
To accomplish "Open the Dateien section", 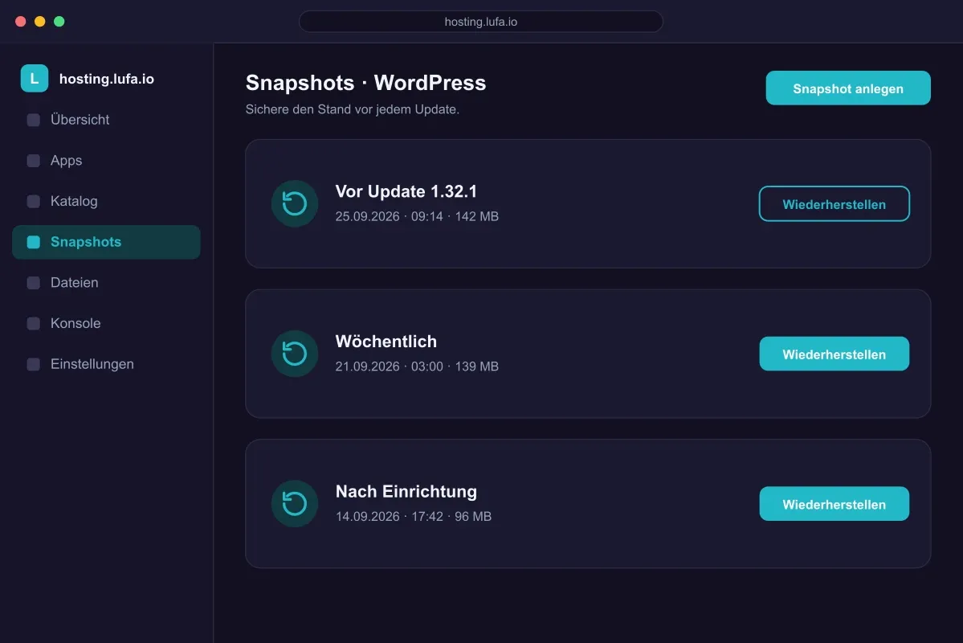I will pyautogui.click(x=106, y=283).
